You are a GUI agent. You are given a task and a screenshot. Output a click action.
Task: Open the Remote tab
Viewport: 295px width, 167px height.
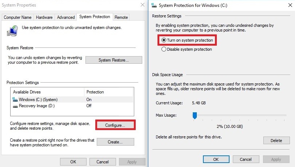[x=121, y=17]
